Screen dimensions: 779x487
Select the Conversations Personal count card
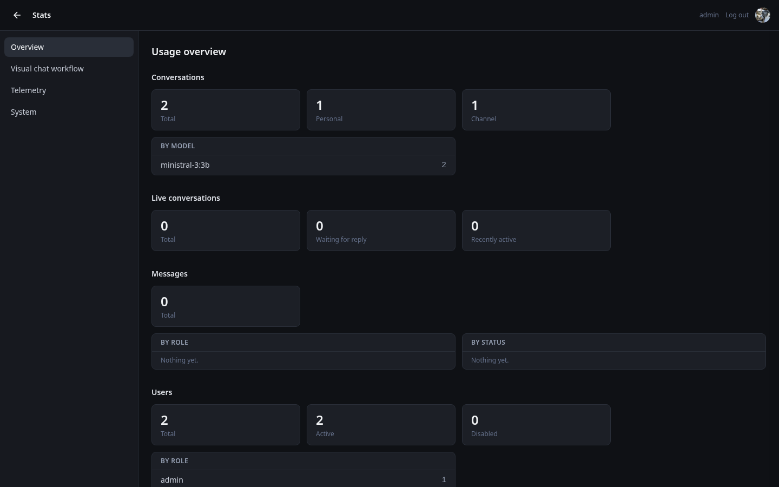[381, 110]
